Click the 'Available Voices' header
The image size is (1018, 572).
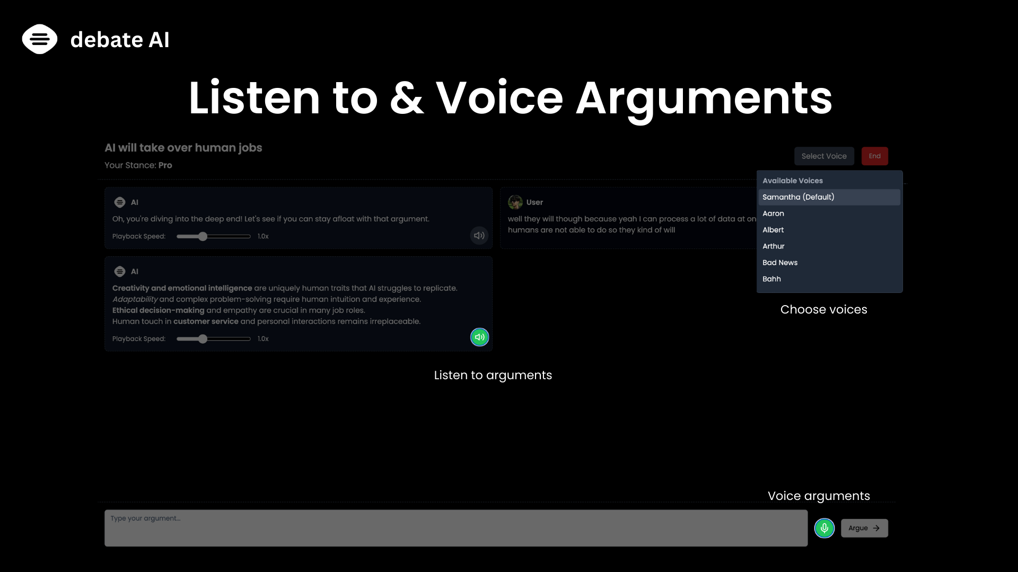click(x=793, y=181)
